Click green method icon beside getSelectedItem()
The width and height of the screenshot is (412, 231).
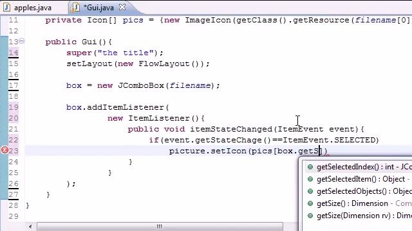pos(310,179)
